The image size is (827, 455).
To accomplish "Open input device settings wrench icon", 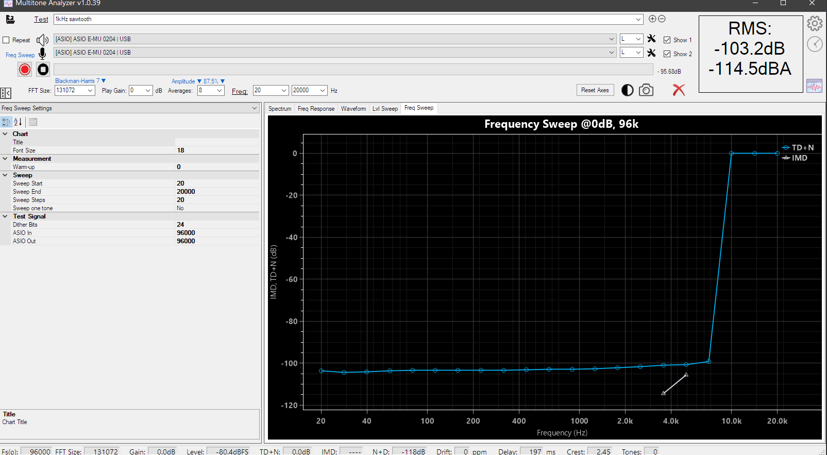I will tap(651, 53).
